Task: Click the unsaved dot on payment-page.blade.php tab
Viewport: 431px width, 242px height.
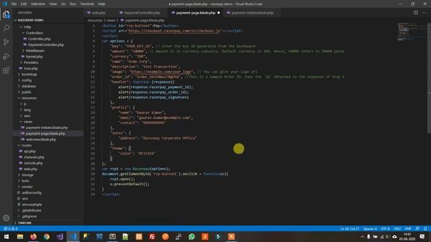Action: point(219,13)
